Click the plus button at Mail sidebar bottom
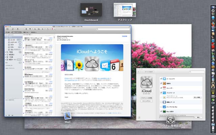Viewport: 216px width, 135px height. coord(6,115)
